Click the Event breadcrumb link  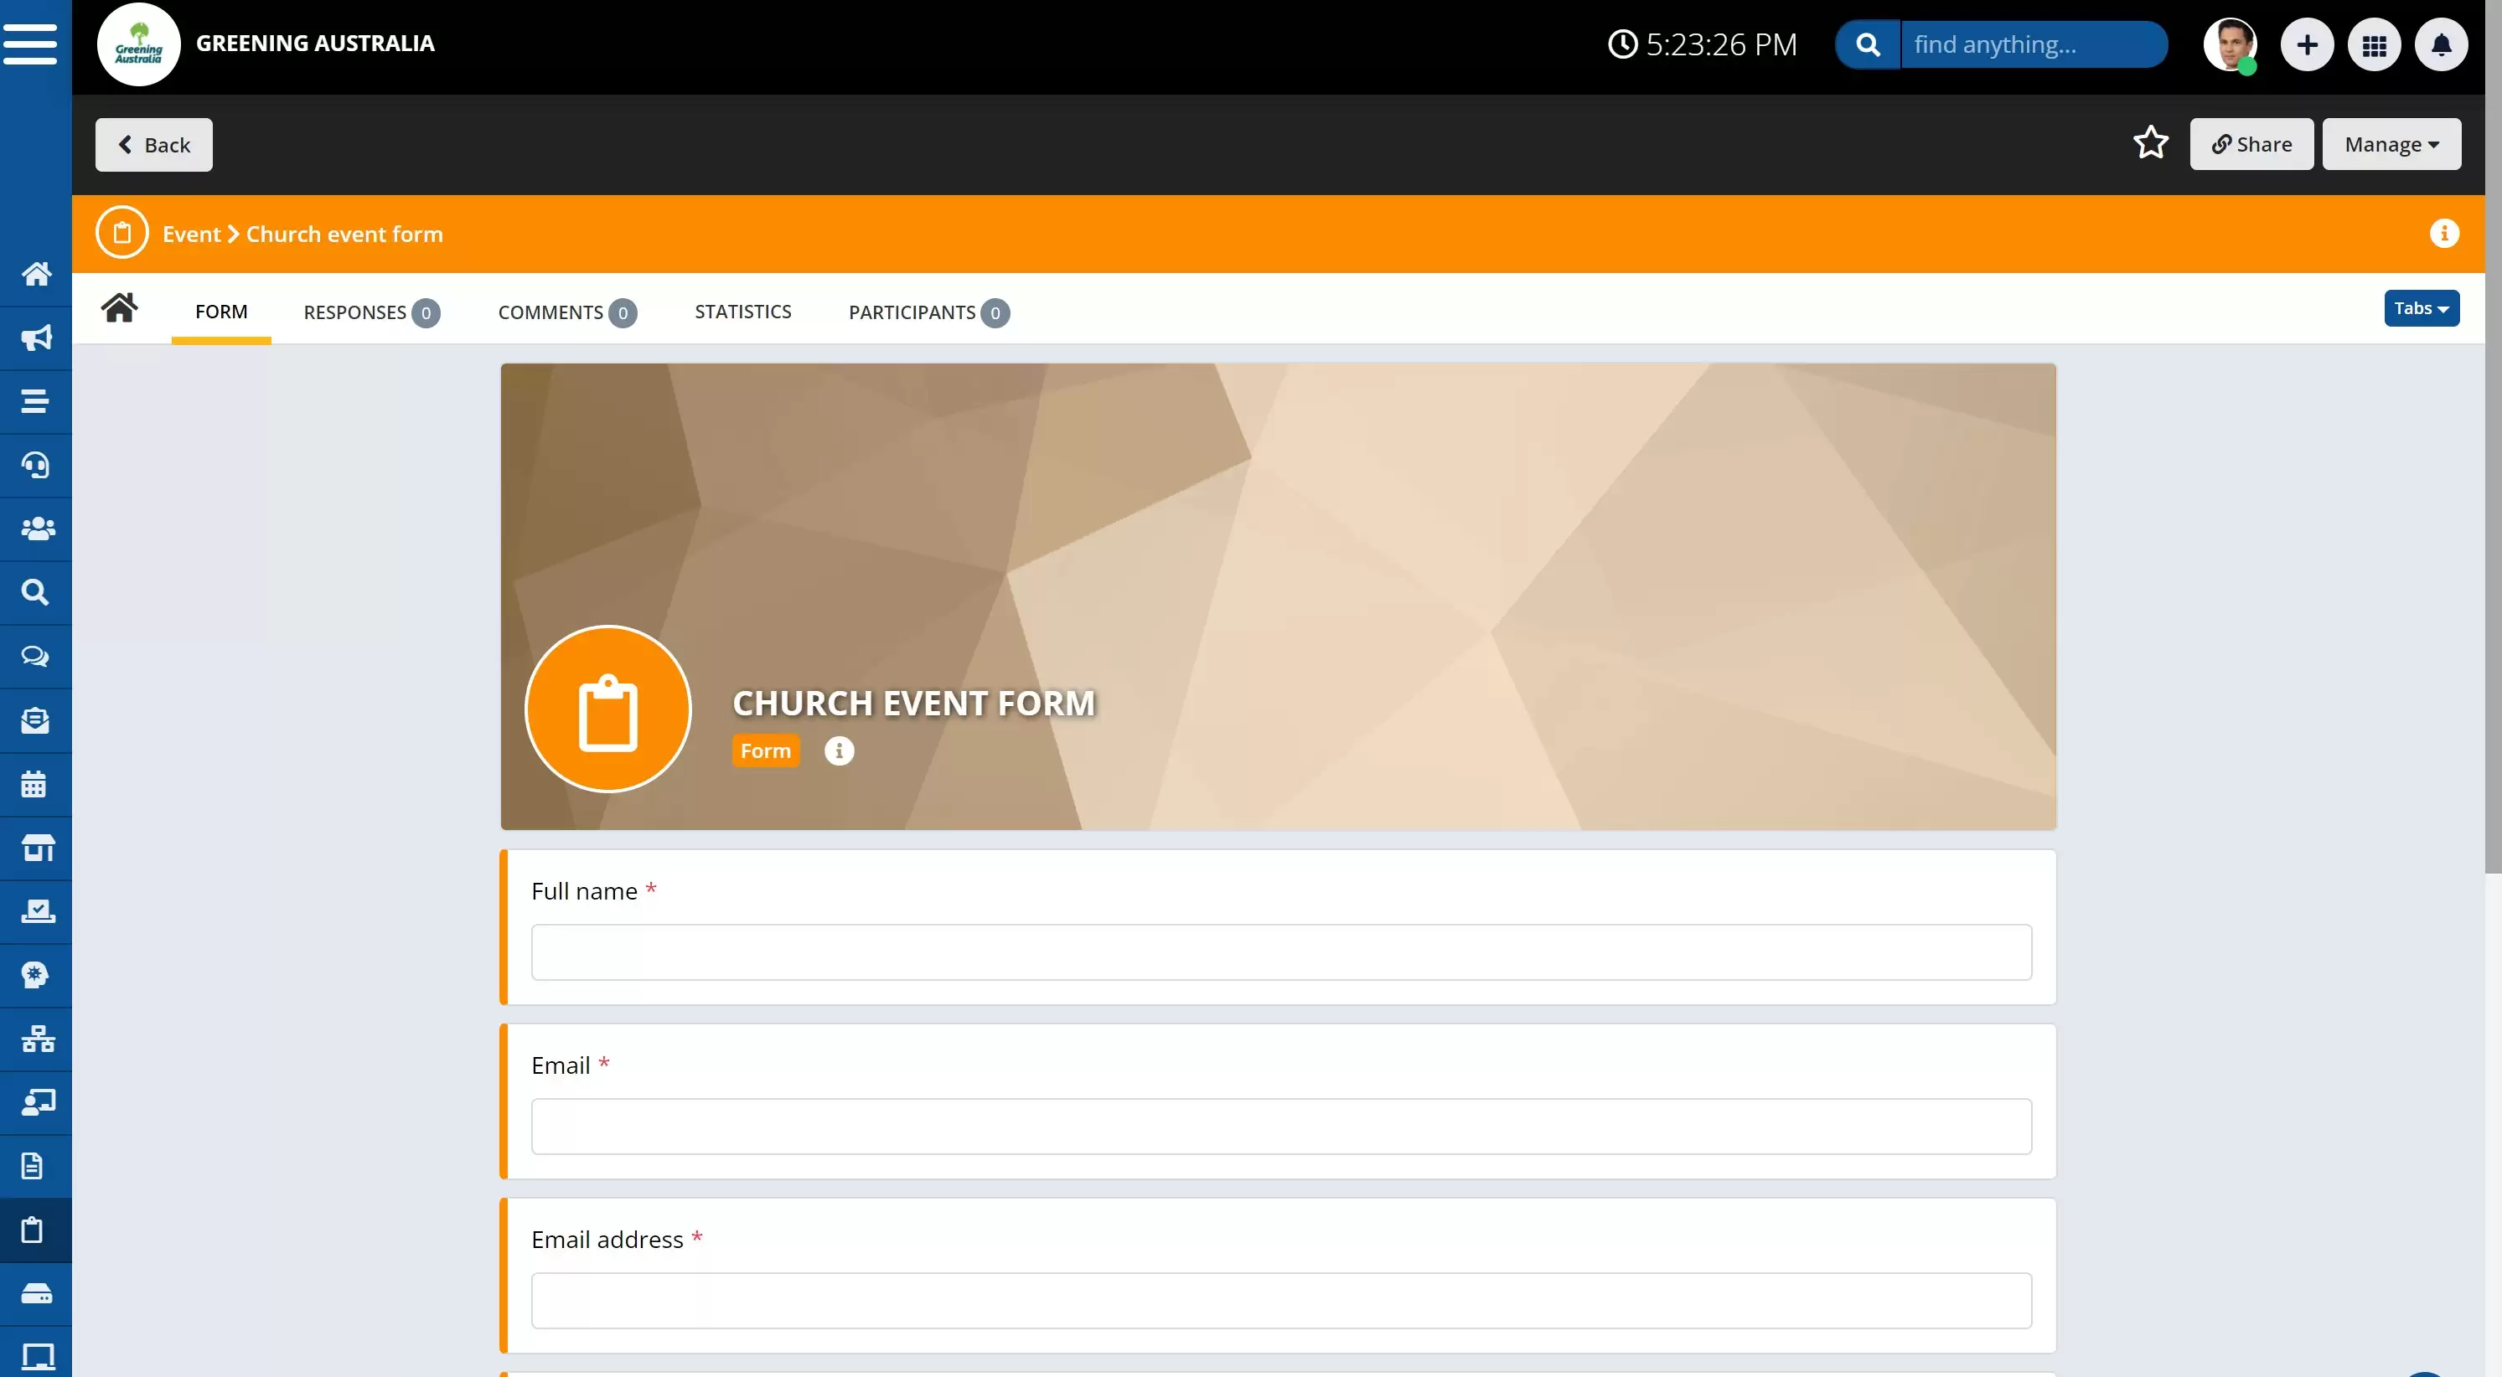click(191, 234)
